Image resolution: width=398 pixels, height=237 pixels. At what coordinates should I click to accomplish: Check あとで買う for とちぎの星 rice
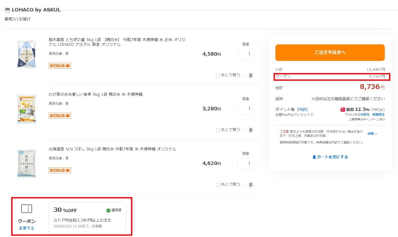218,76
